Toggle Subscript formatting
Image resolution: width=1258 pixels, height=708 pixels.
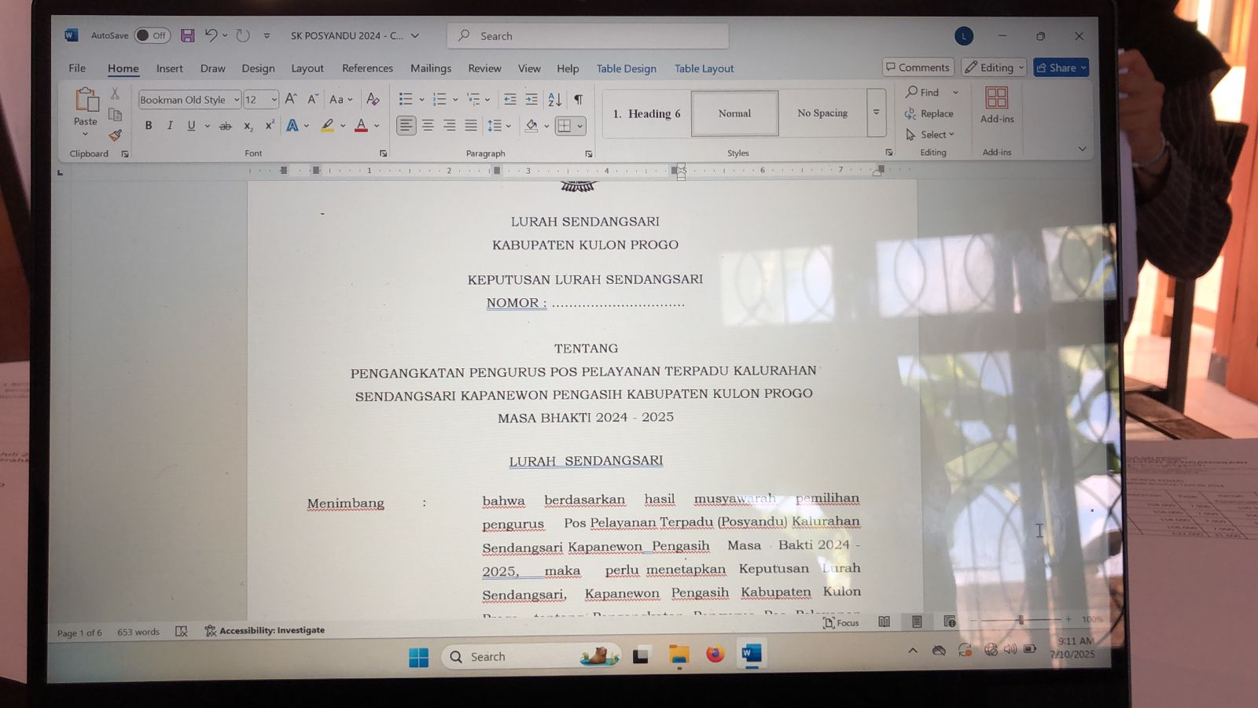tap(248, 126)
